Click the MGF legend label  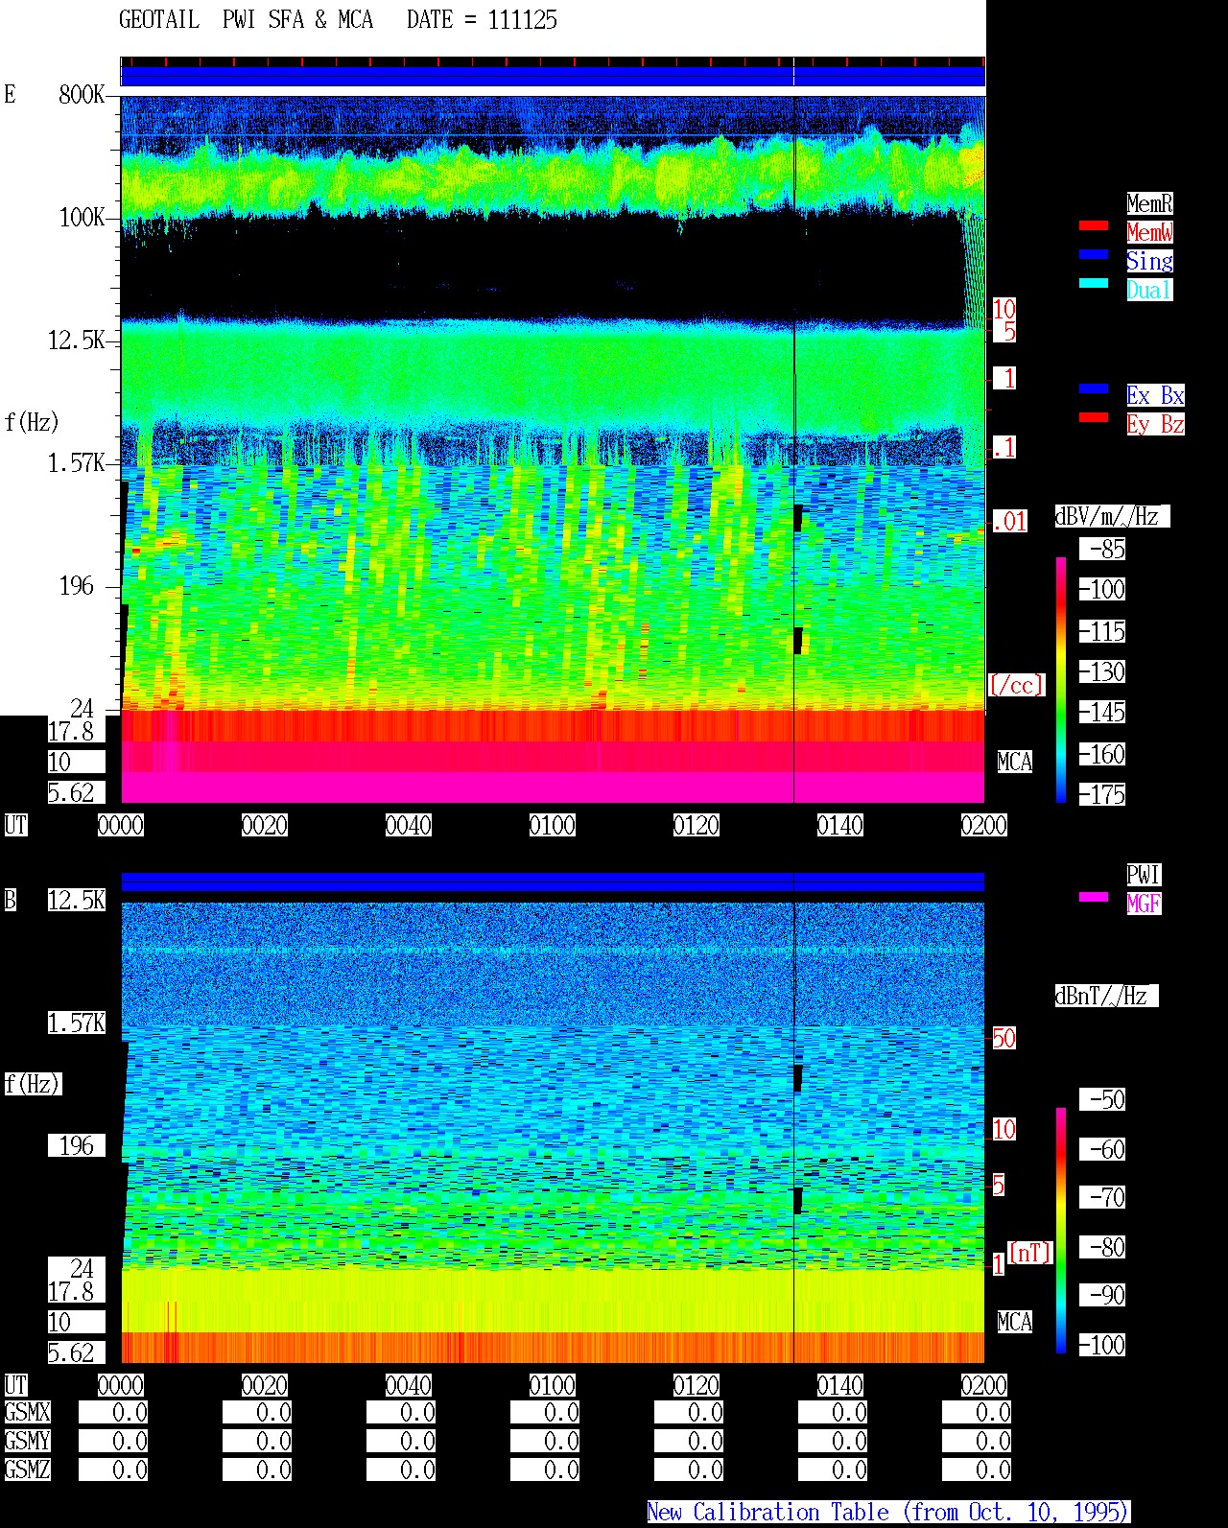pos(1144,904)
